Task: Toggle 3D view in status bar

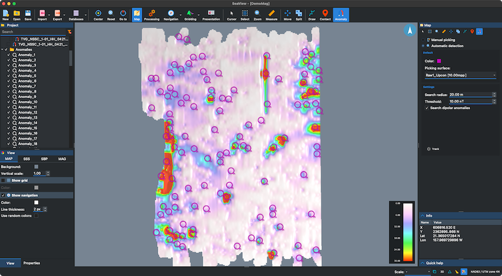Action: pos(442,271)
